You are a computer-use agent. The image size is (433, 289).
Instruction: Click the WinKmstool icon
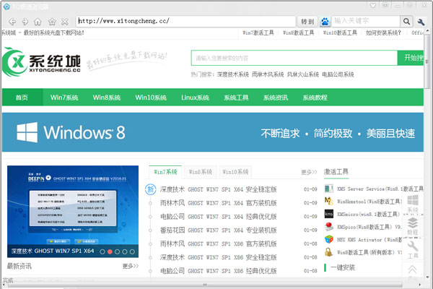point(329,201)
